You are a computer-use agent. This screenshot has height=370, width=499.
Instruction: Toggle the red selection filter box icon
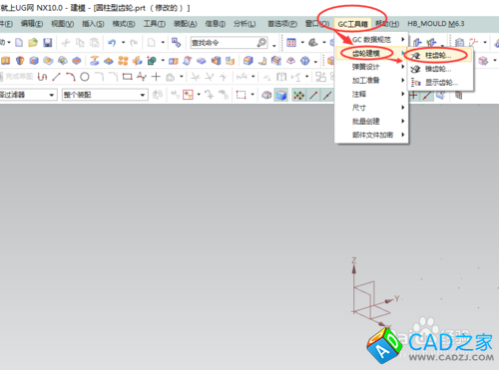point(188,95)
